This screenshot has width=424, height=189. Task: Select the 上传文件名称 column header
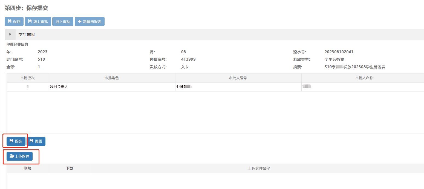[259, 168]
